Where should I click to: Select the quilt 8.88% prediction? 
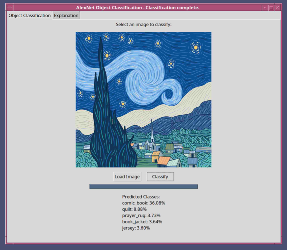tap(134, 209)
